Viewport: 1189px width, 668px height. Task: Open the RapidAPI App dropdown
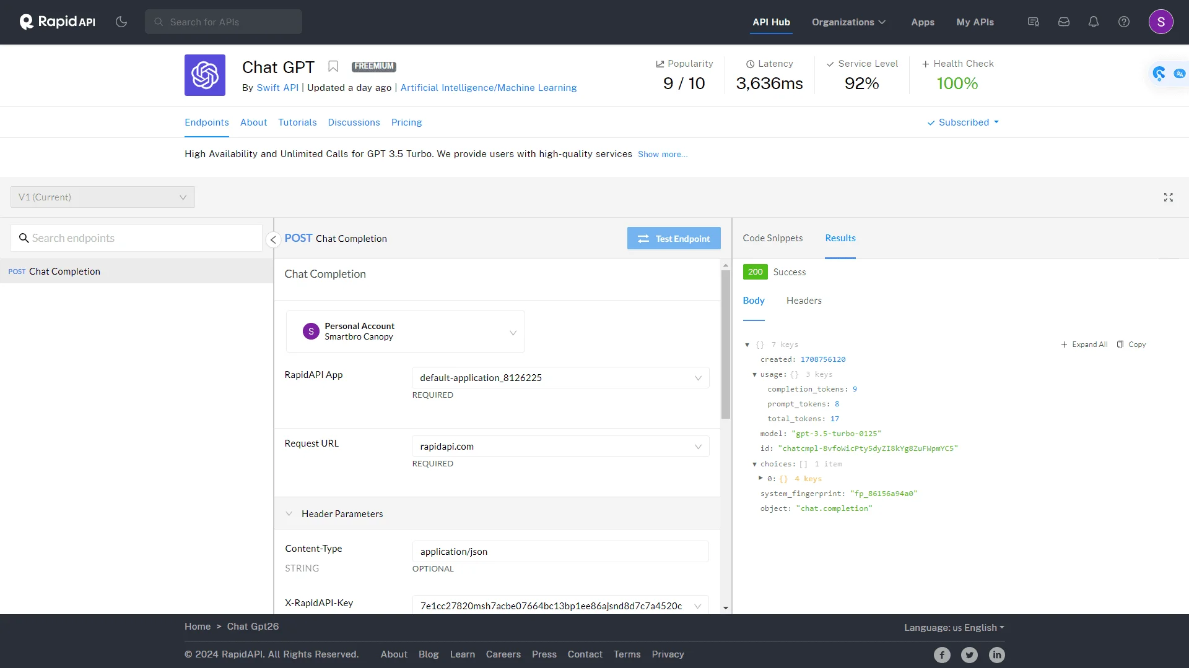[560, 378]
